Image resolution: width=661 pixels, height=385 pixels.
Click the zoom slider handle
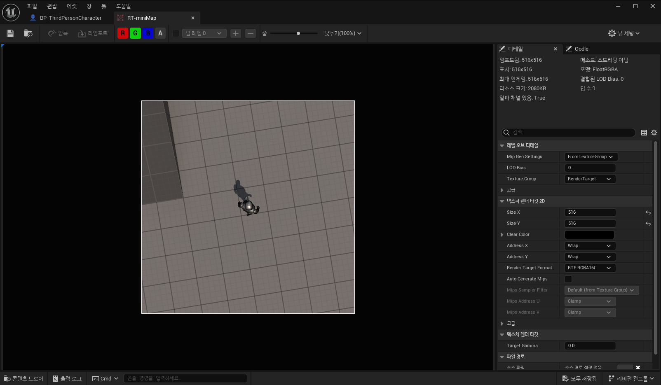[298, 33]
